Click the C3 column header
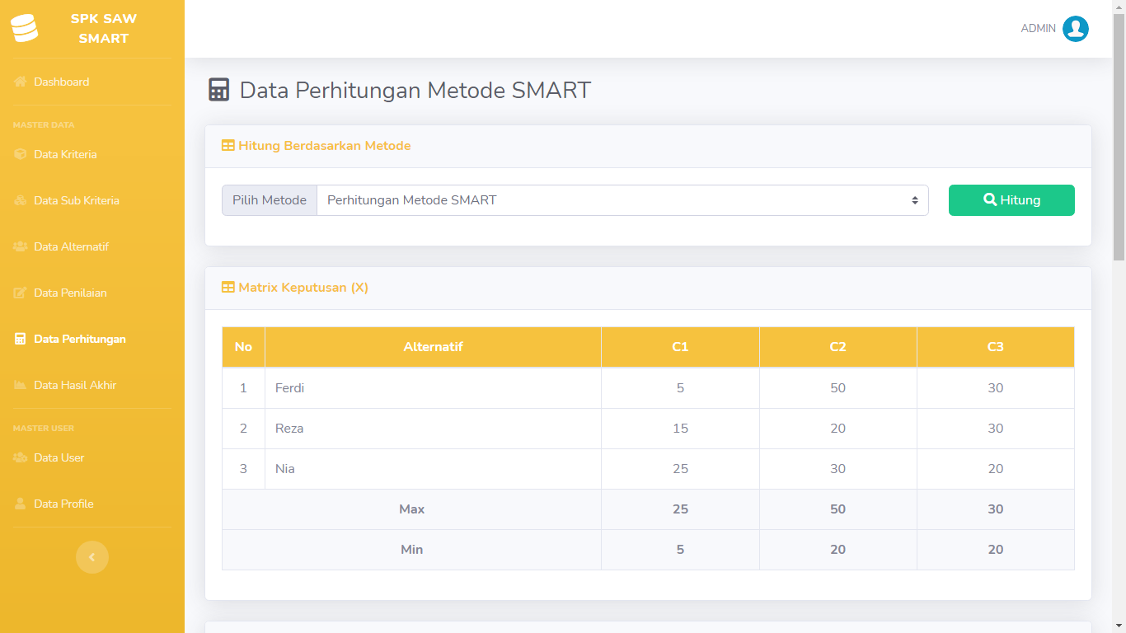 coord(996,347)
